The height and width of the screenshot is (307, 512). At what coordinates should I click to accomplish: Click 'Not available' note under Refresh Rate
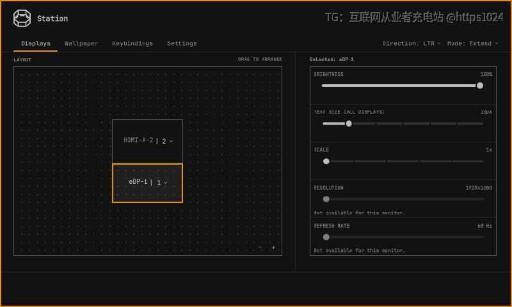(359, 250)
